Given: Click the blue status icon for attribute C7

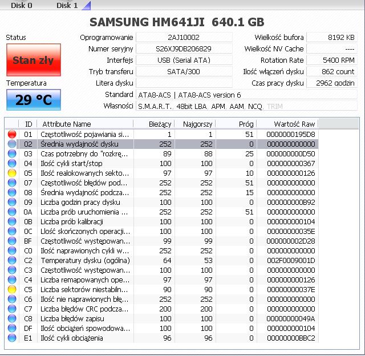Looking at the screenshot, I should pos(12,309).
